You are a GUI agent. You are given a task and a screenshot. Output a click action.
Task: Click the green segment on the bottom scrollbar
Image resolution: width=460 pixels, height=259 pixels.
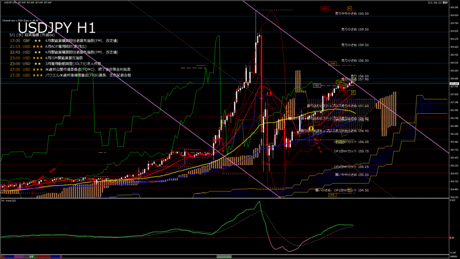point(224,257)
